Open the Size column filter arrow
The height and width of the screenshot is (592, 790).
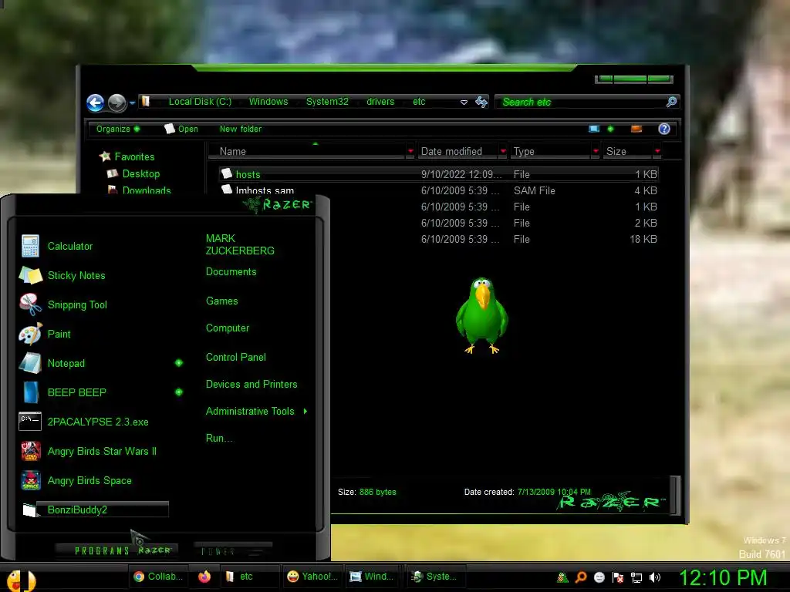(657, 151)
